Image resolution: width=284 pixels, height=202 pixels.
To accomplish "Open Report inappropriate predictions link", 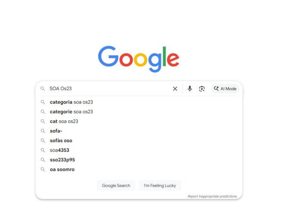I will coord(213,196).
